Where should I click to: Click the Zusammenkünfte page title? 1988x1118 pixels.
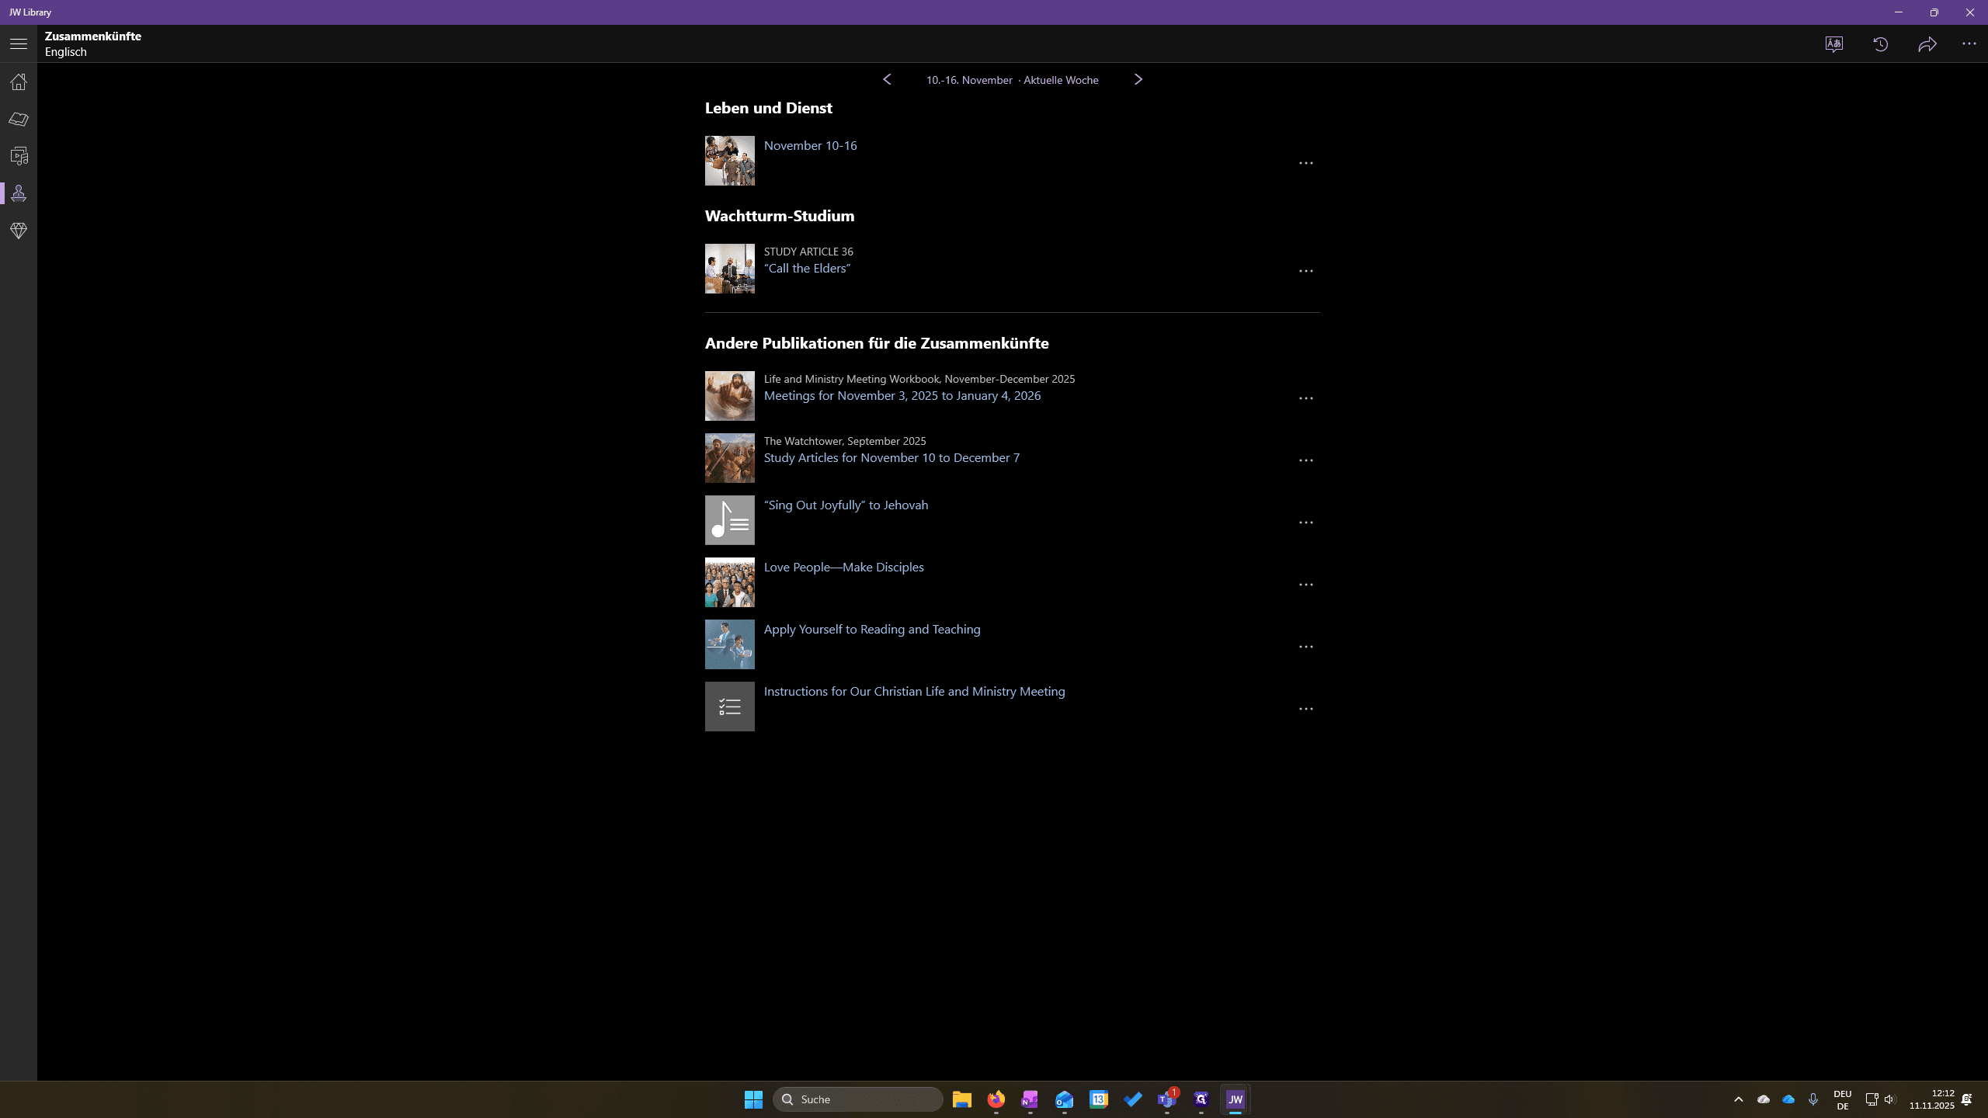coord(93,36)
